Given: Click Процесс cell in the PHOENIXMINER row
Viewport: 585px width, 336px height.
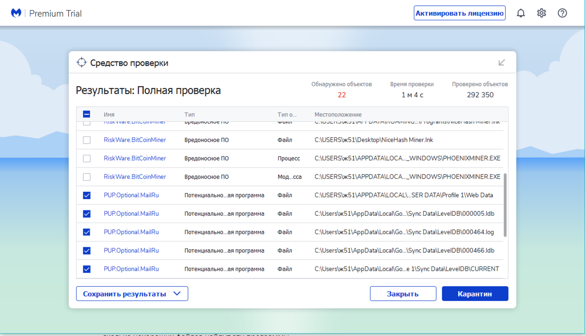Looking at the screenshot, I should click(289, 158).
